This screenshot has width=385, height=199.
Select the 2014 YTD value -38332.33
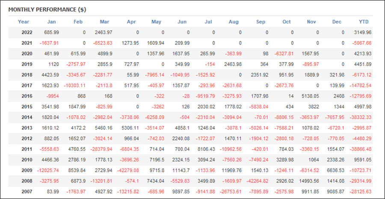(x=361, y=117)
